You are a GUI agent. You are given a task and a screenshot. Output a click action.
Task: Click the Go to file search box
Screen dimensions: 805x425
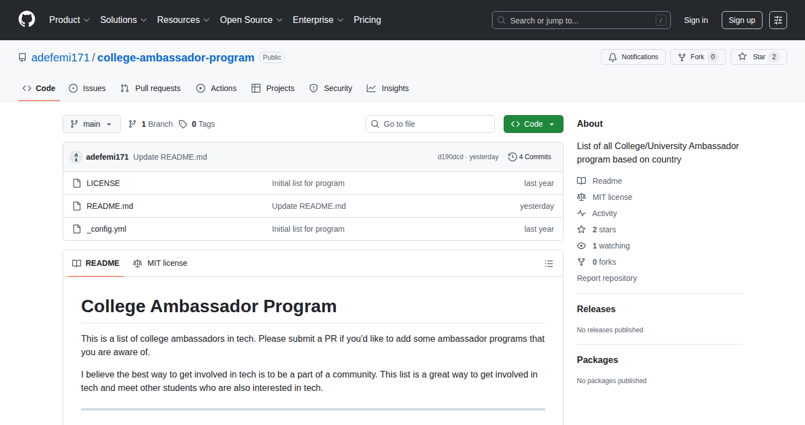pos(430,124)
